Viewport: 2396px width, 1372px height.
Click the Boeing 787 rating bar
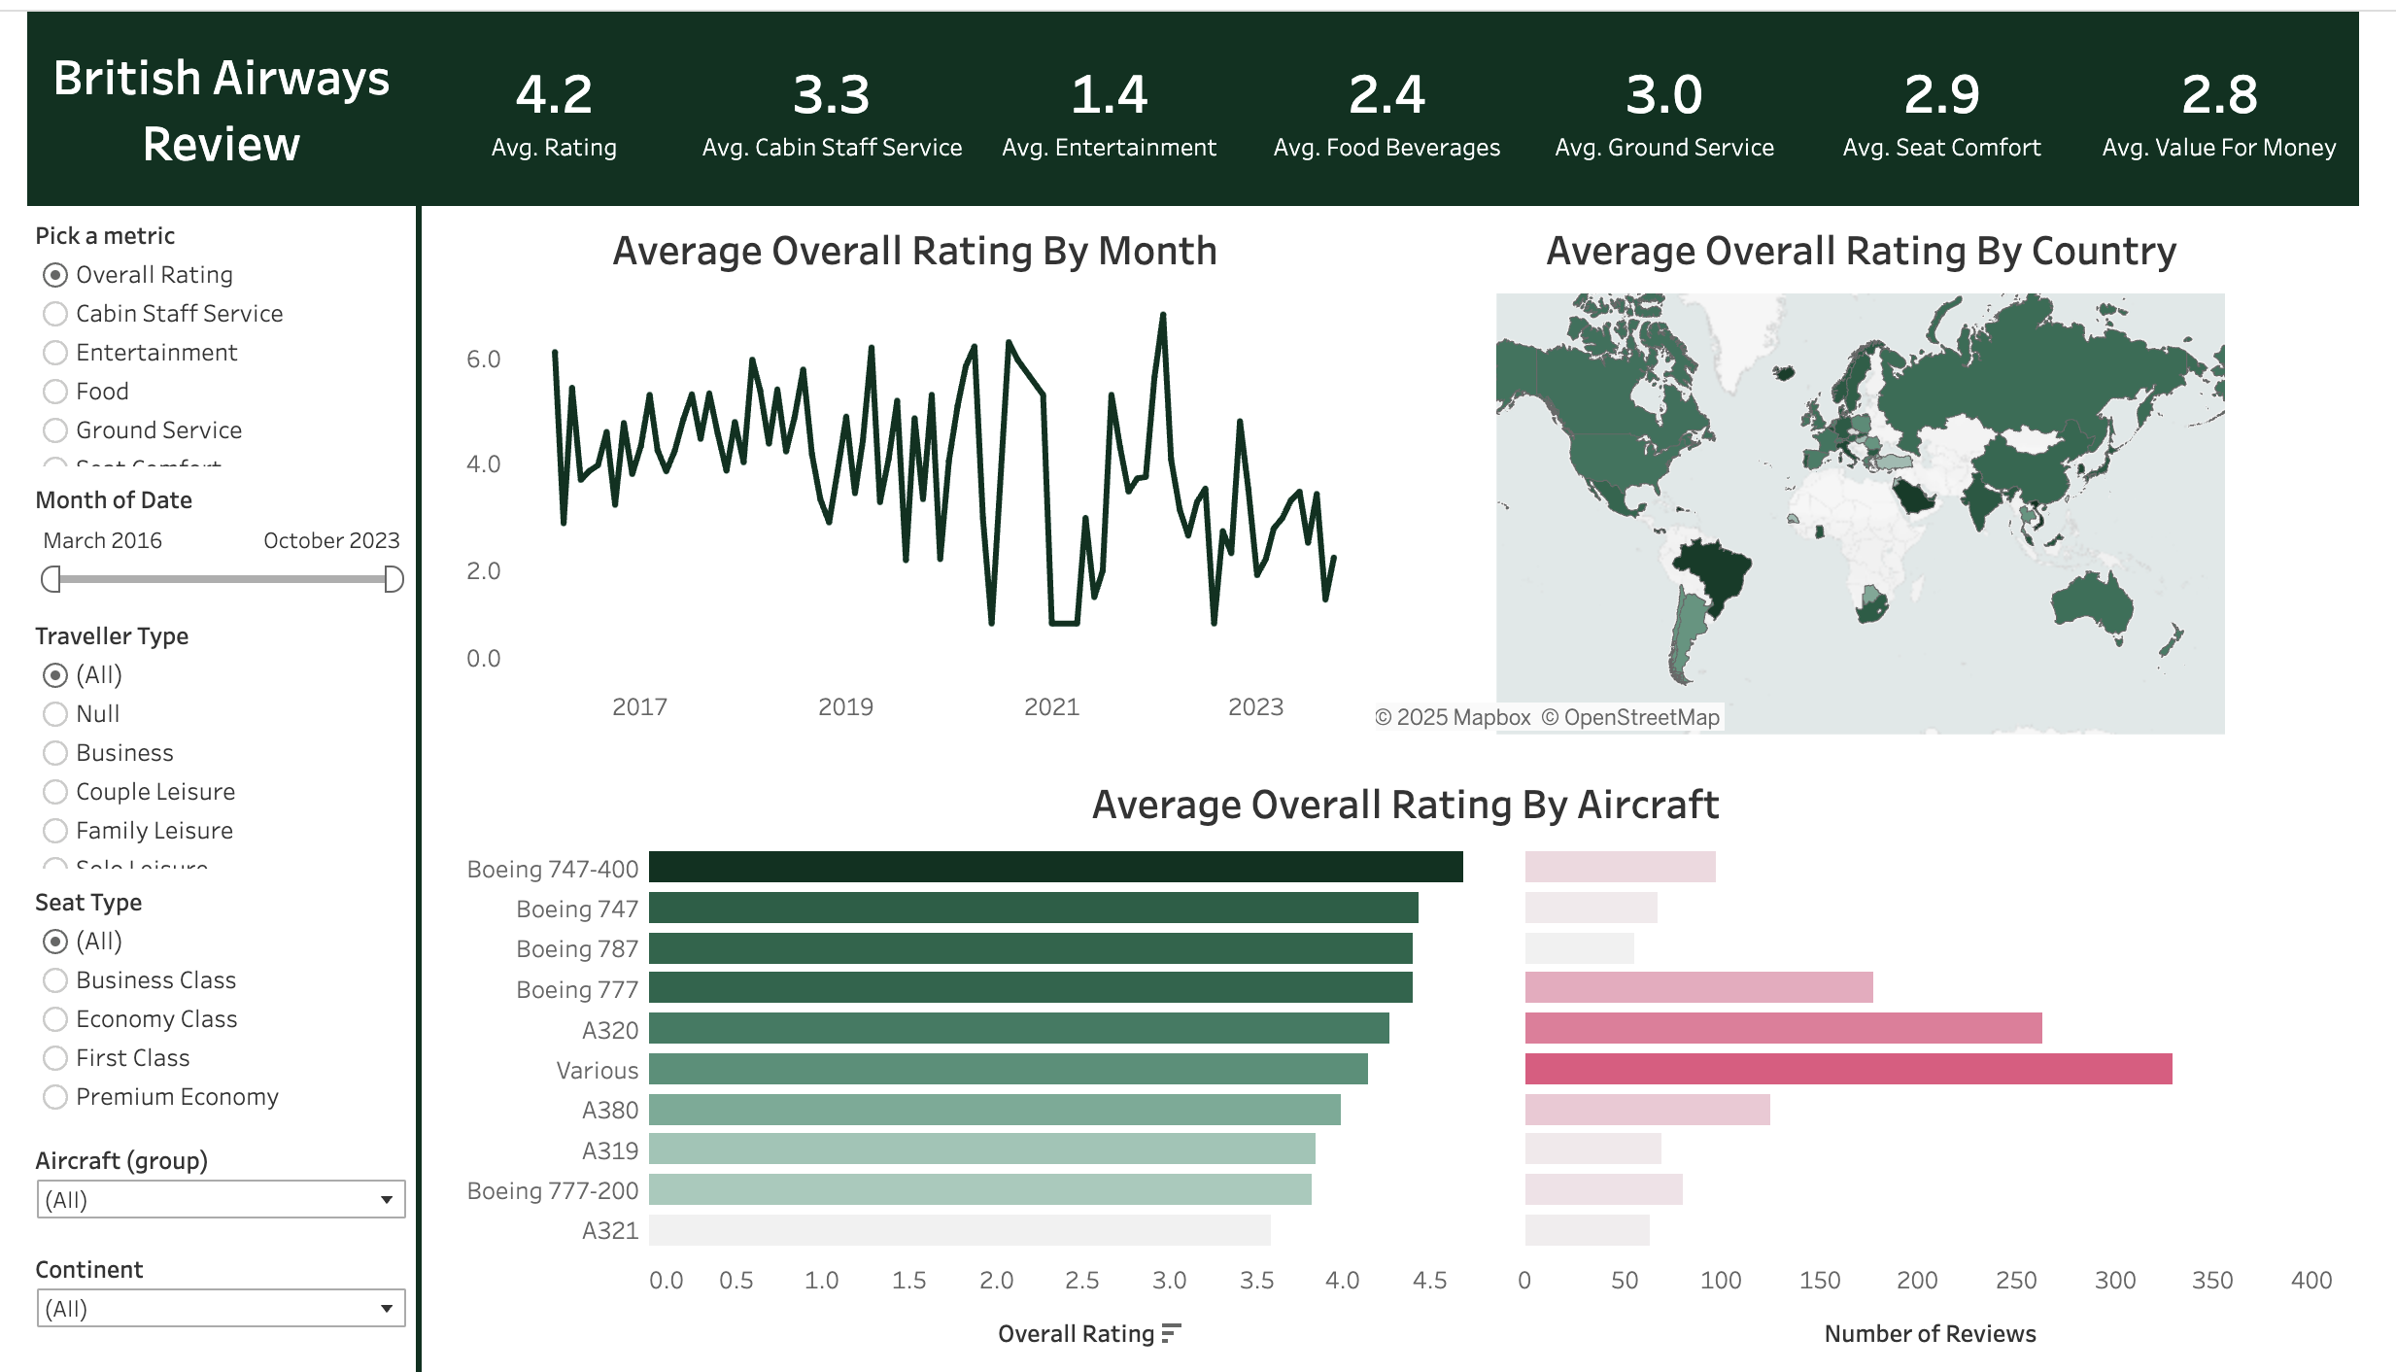click(1031, 948)
